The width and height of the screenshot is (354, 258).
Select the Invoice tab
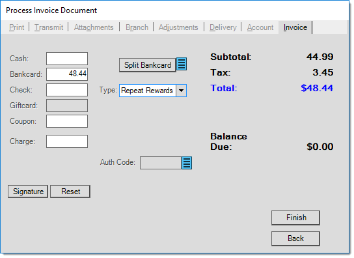coord(295,27)
